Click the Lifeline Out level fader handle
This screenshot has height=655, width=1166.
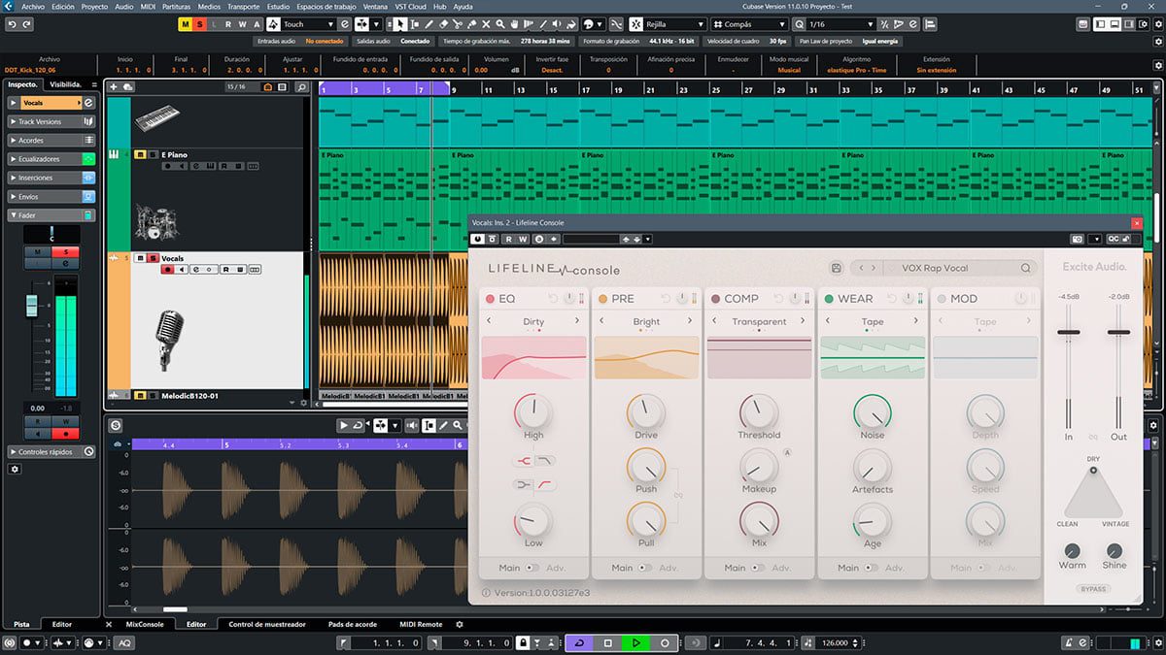pyautogui.click(x=1118, y=333)
